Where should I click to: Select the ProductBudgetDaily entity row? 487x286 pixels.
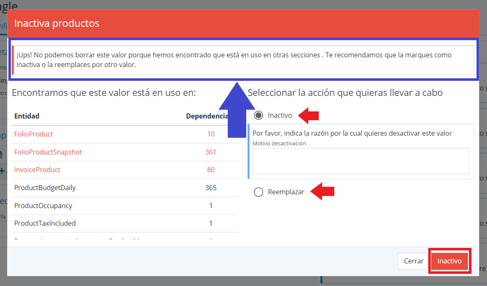pos(44,188)
